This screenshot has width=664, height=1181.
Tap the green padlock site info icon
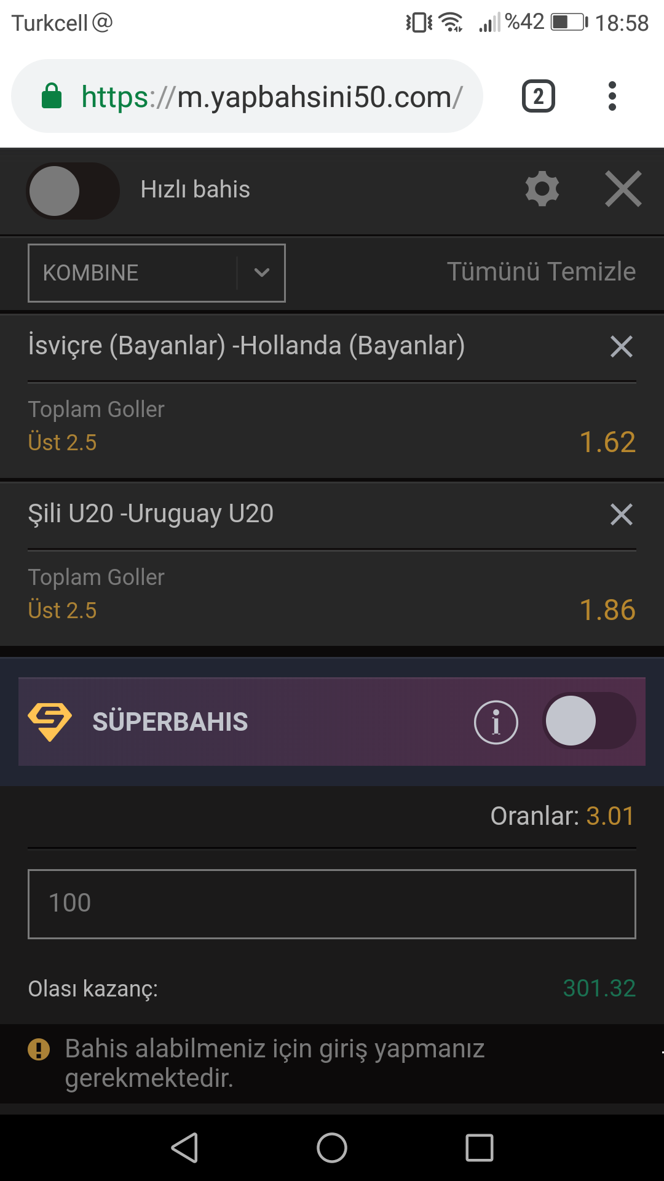[x=52, y=96]
